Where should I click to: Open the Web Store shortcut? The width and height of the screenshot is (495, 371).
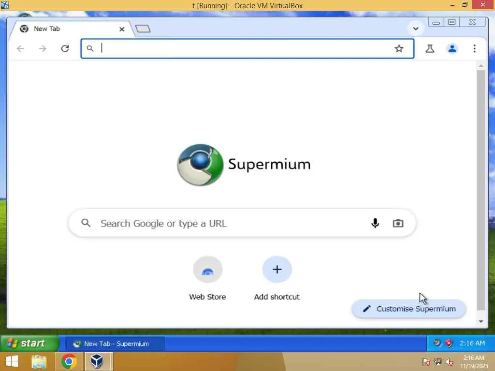click(207, 278)
